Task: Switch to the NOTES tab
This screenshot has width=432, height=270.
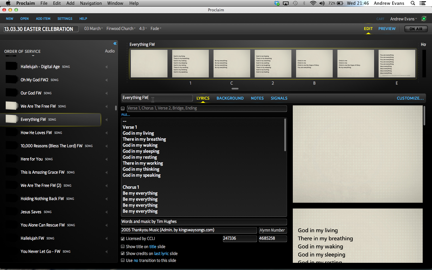Action: [x=257, y=98]
